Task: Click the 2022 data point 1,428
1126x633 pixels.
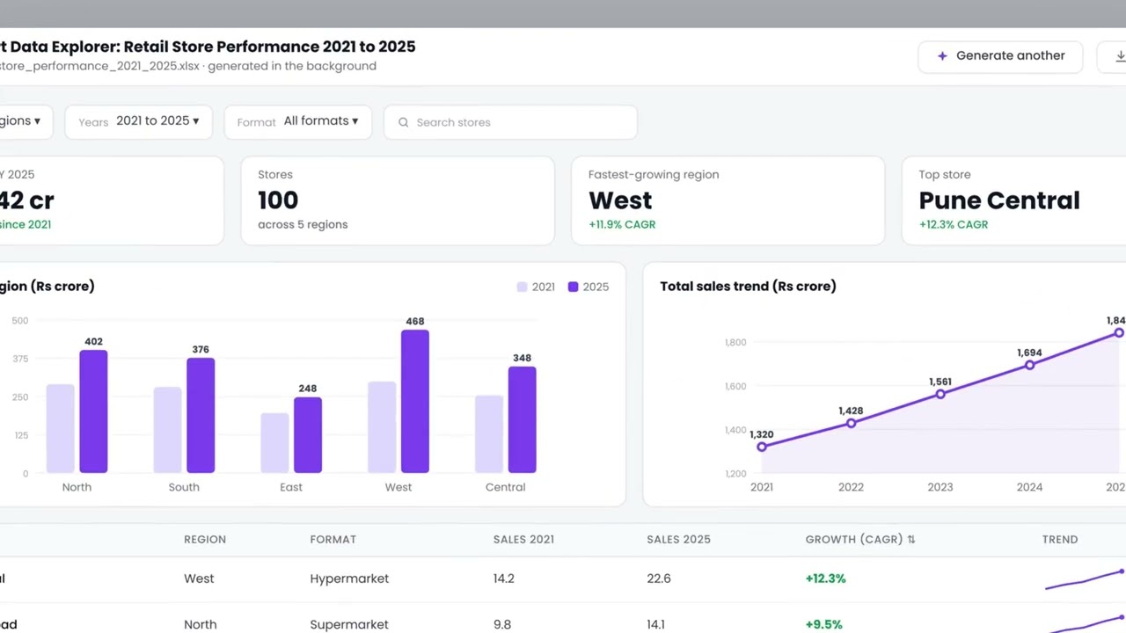Action: pyautogui.click(x=851, y=423)
